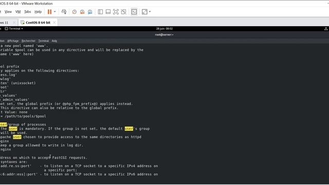
Task: Close the CentOS 8 64-bit tab
Action: 54,23
